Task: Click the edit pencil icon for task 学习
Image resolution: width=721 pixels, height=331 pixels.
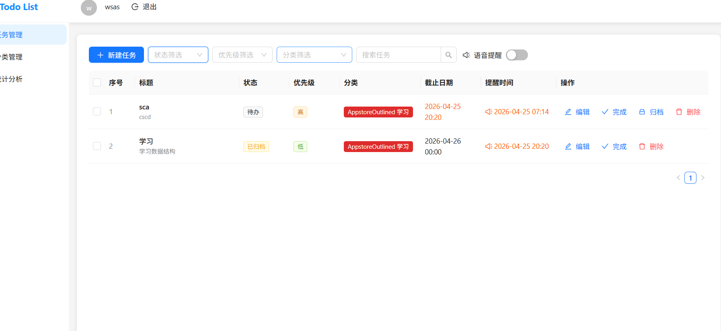Action: coord(568,146)
